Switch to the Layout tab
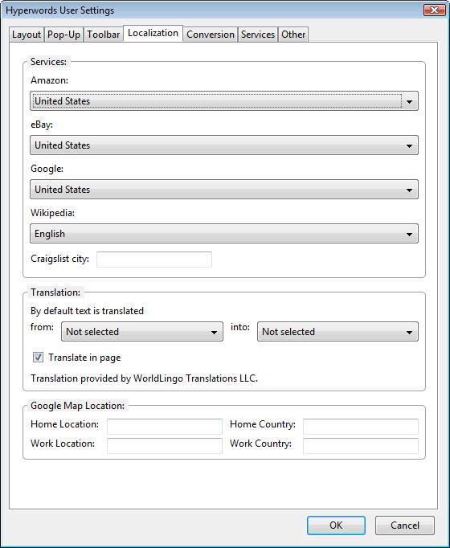Image resolution: width=450 pixels, height=548 pixels. click(x=27, y=35)
